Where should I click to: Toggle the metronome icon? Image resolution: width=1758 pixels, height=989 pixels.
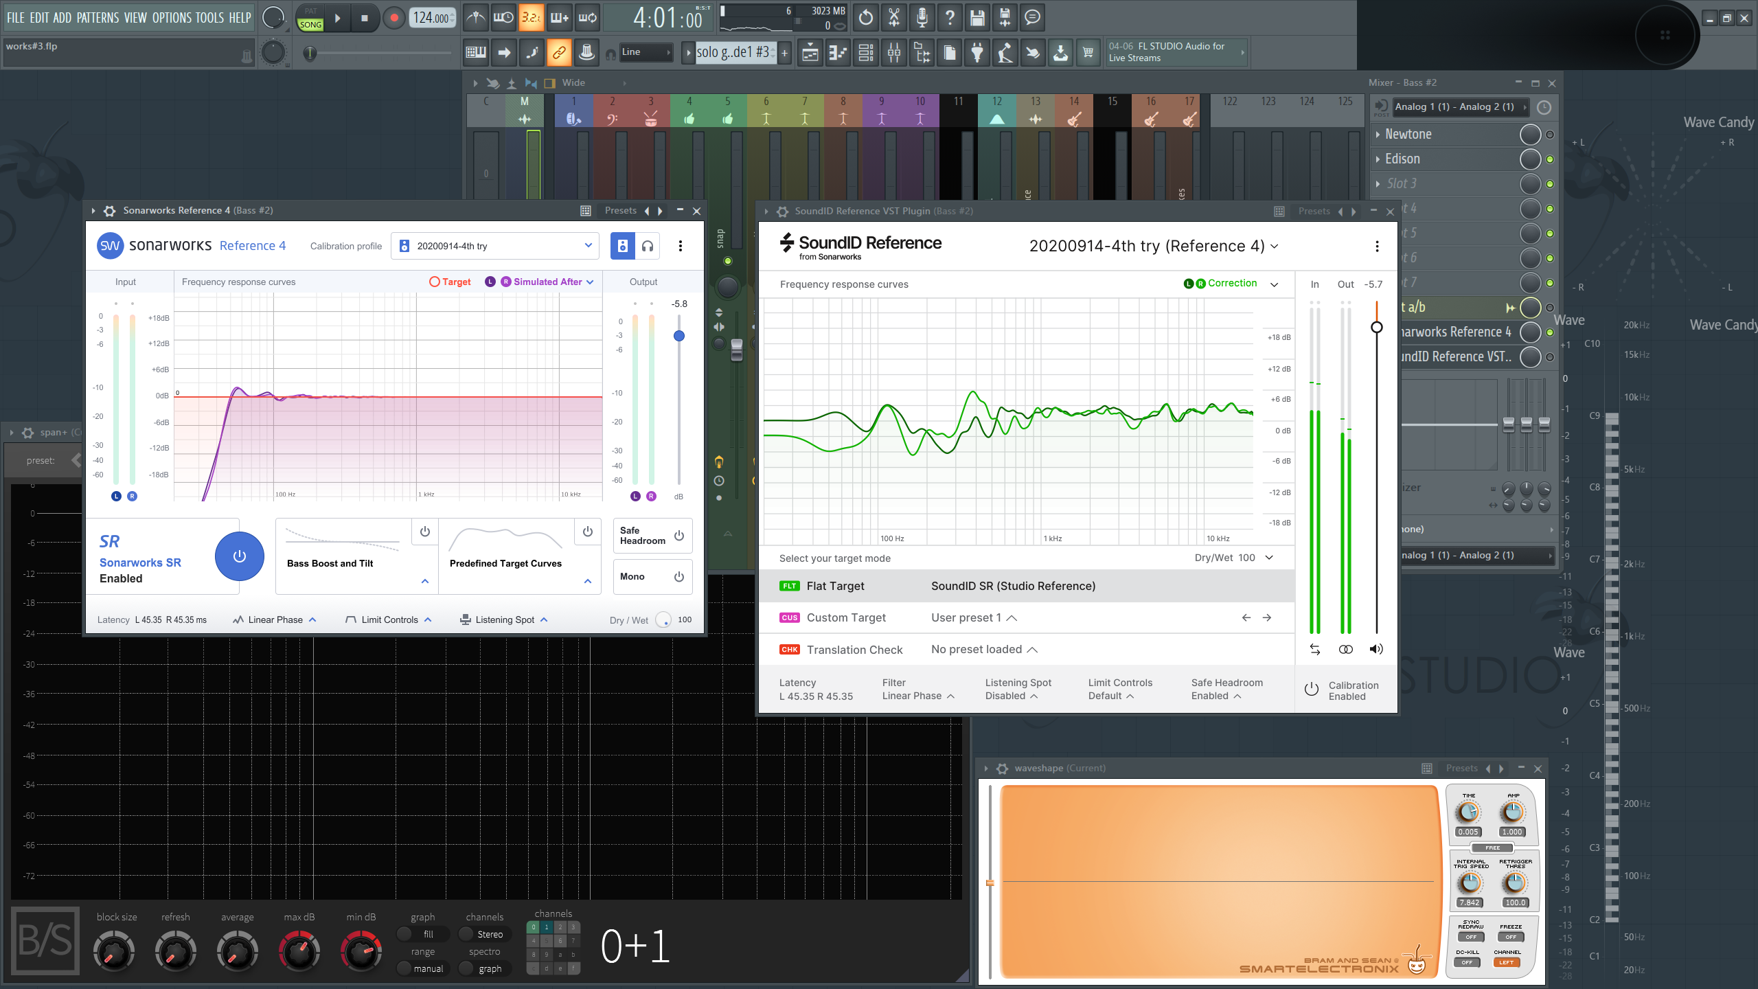tap(475, 18)
